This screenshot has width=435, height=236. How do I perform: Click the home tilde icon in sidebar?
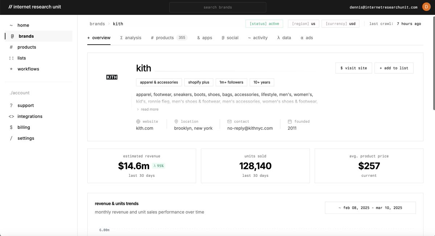click(x=11, y=25)
